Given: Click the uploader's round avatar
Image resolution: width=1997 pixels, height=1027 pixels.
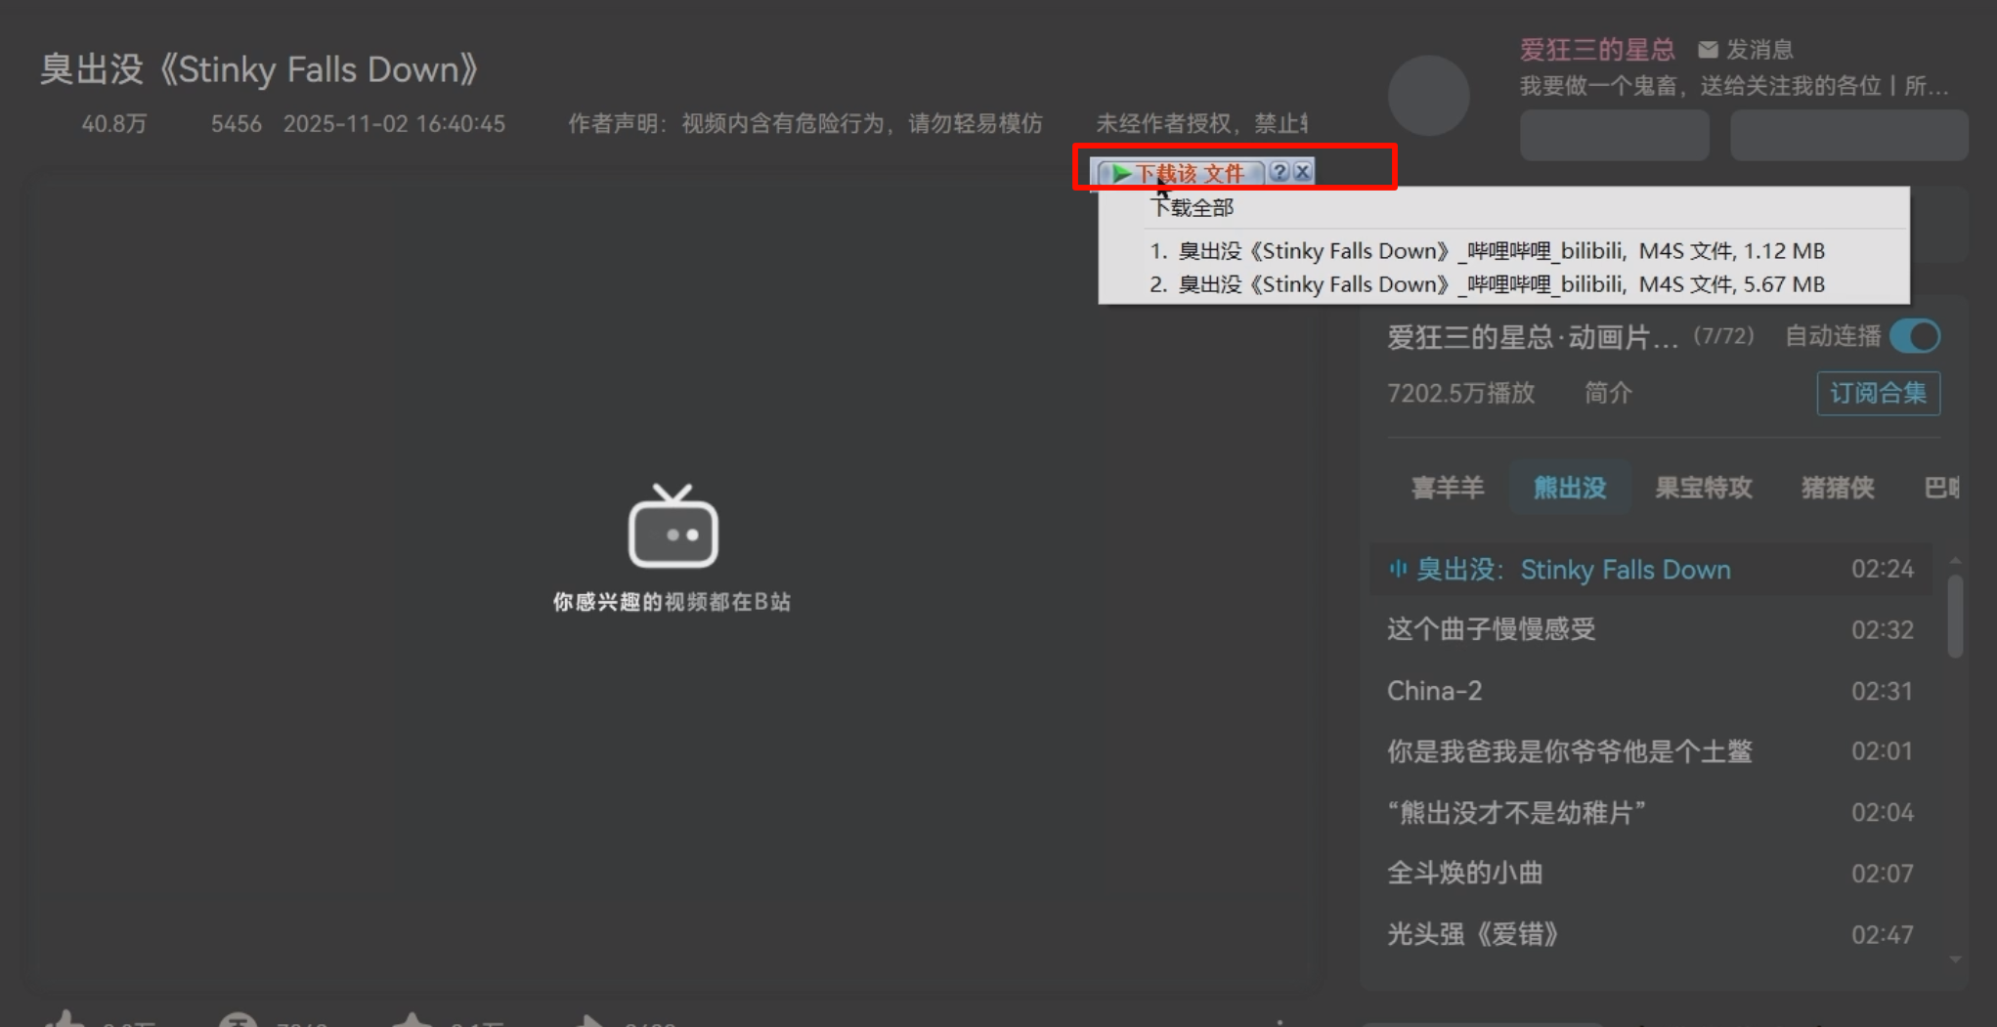Looking at the screenshot, I should [x=1429, y=95].
